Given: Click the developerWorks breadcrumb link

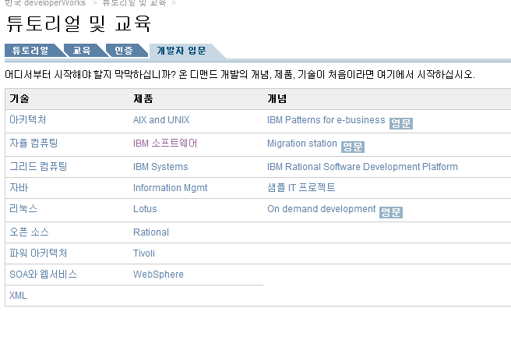Looking at the screenshot, I should pyautogui.click(x=45, y=3).
